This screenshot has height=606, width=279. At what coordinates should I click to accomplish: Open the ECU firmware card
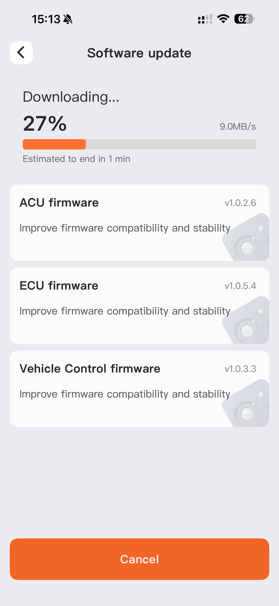tap(139, 306)
